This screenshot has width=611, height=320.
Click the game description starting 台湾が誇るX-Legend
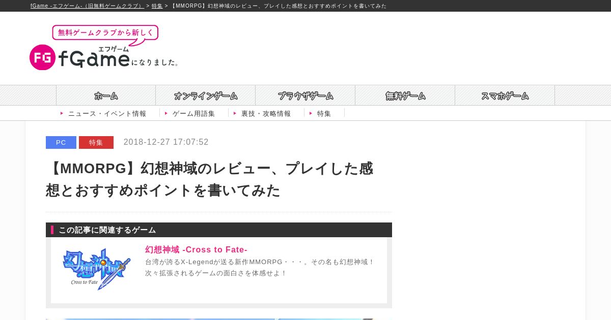click(x=260, y=268)
